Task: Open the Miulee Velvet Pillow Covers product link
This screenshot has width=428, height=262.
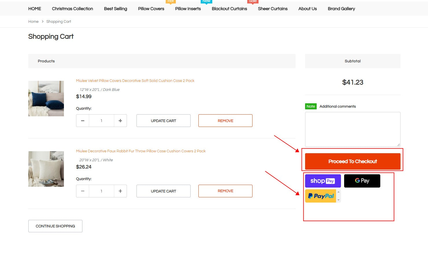Action: pos(135,81)
